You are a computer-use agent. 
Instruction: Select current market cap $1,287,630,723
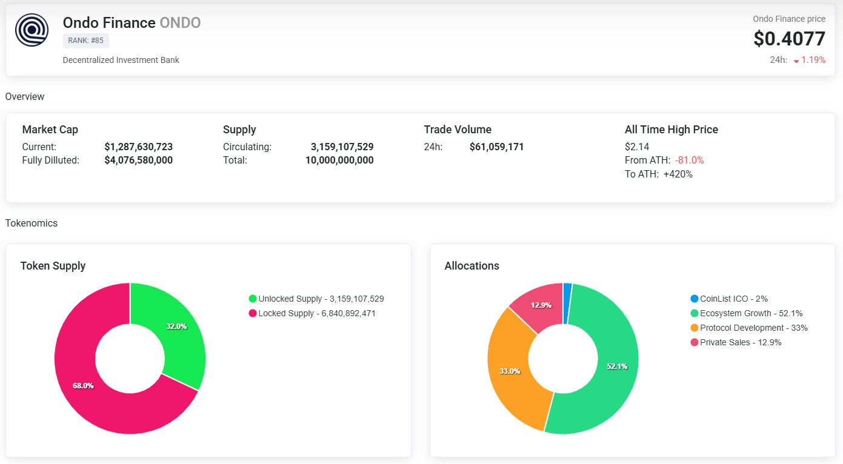[x=139, y=147]
